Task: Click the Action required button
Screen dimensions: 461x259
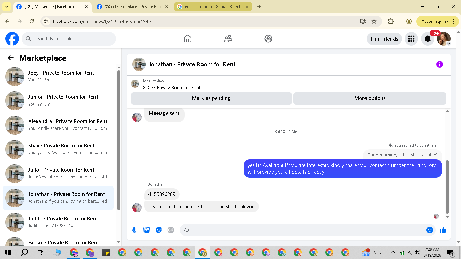Action: tap(438, 21)
